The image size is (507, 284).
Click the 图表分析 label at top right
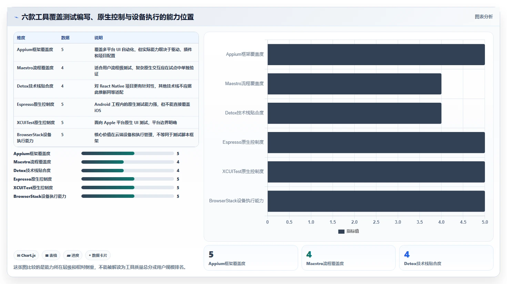point(484,17)
